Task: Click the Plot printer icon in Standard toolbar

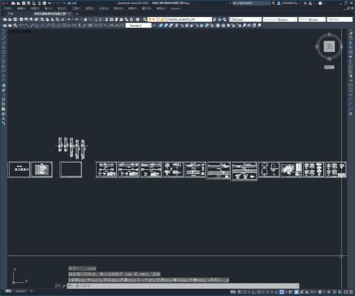Action: point(21,20)
